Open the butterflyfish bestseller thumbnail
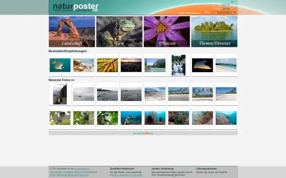This screenshot has width=286, height=178. [60, 65]
